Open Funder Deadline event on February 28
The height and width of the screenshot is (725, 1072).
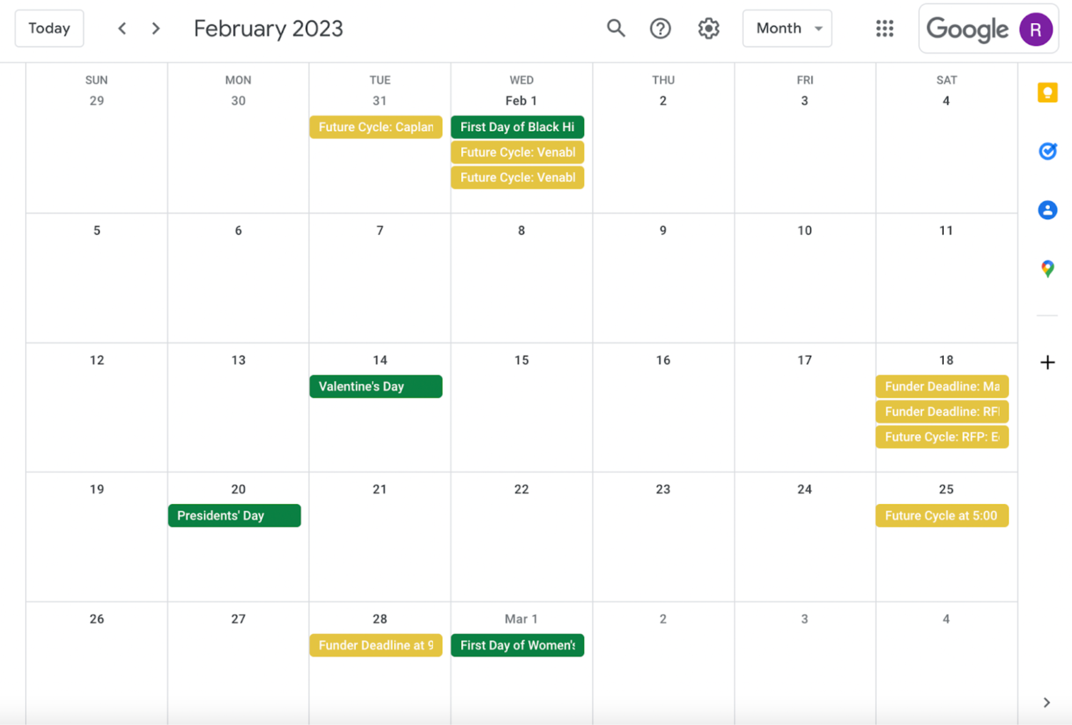coord(375,645)
